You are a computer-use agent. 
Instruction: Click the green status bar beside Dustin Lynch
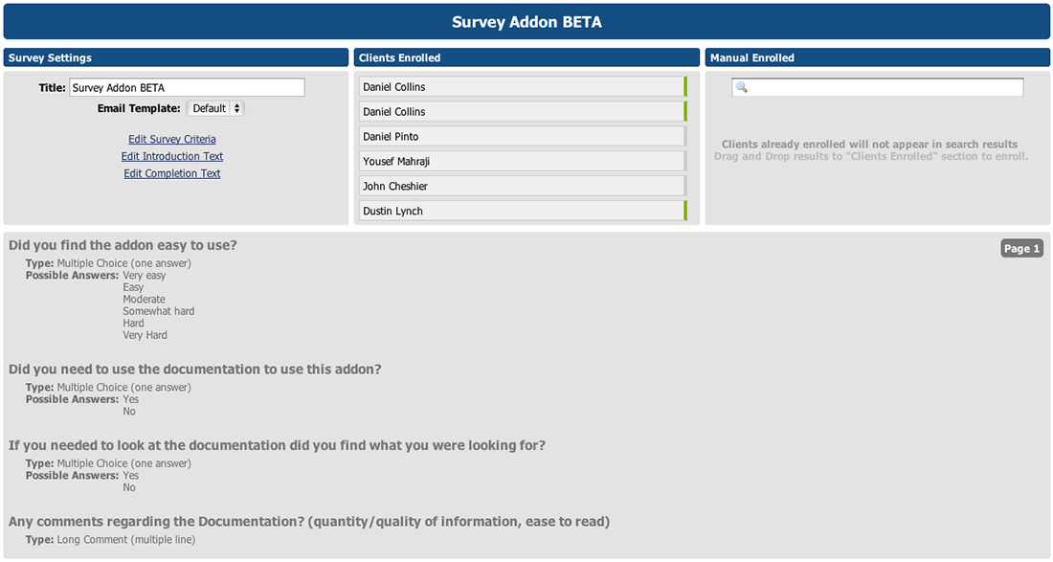pyautogui.click(x=685, y=212)
